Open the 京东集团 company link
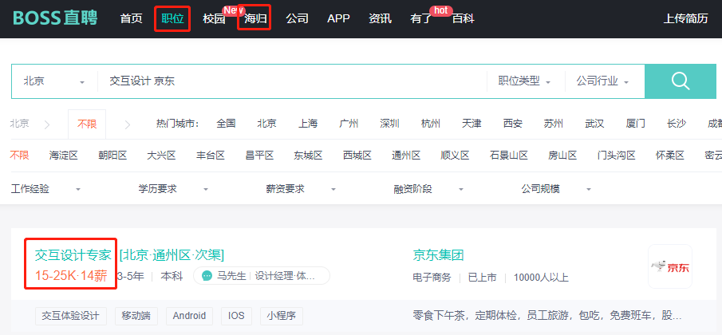The height and width of the screenshot is (335, 722). tap(438, 255)
